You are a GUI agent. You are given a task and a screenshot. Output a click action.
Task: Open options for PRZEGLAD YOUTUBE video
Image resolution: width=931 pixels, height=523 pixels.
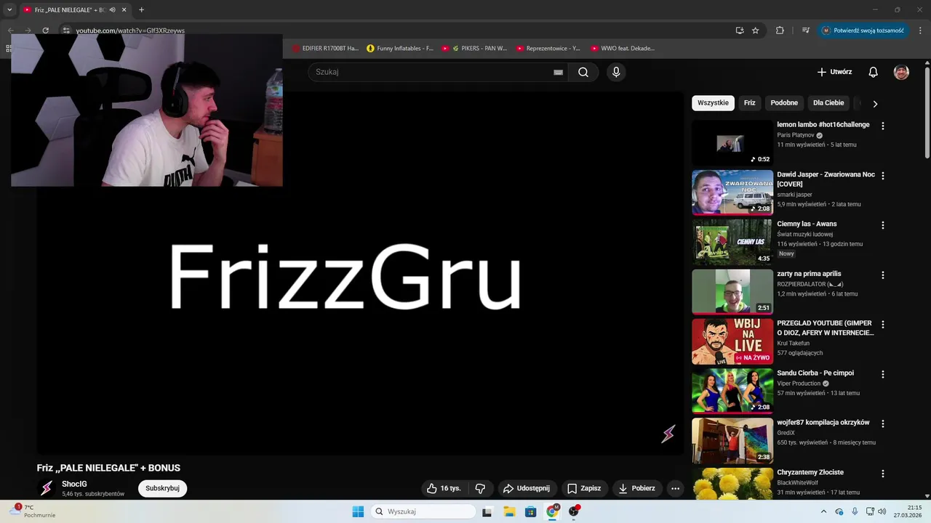[x=883, y=325]
